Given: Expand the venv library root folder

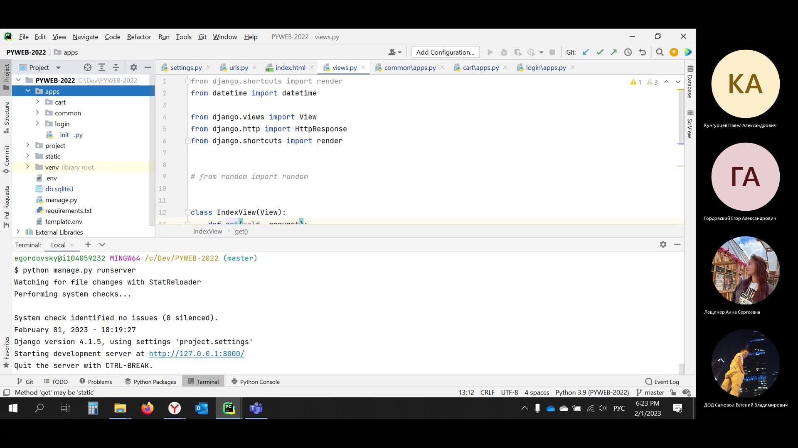Looking at the screenshot, I should click(x=28, y=167).
